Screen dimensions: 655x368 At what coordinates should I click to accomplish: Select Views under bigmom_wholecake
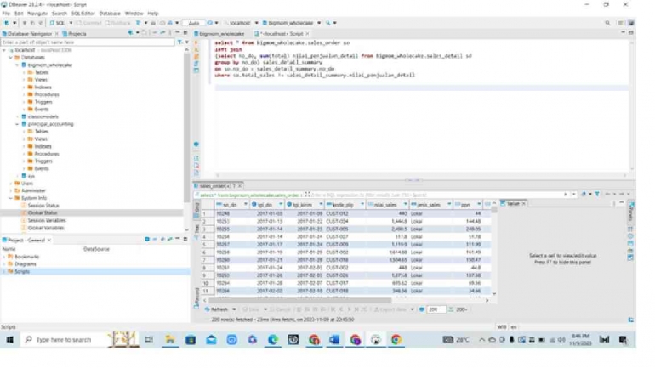click(x=37, y=80)
